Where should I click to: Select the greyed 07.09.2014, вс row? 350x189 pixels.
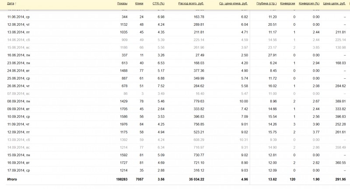click(x=18, y=94)
